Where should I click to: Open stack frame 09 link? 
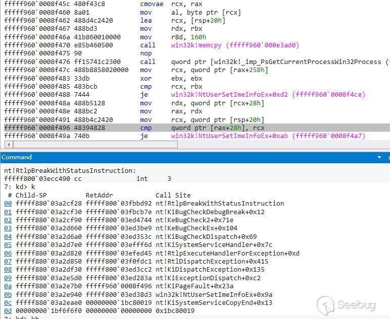8,278
